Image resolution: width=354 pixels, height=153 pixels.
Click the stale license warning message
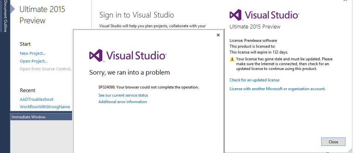[284, 64]
